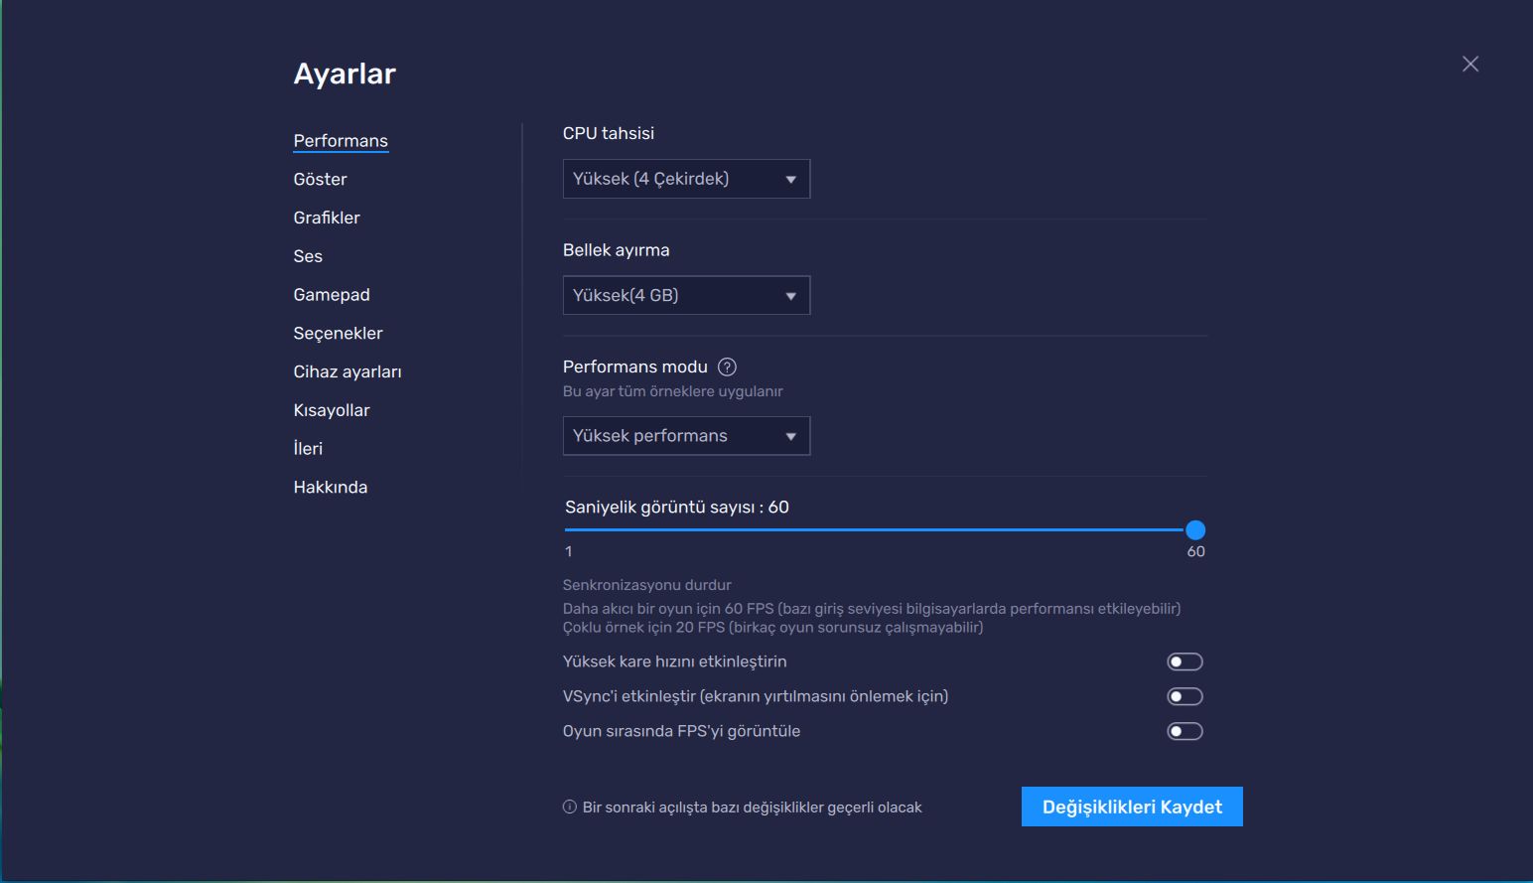
Task: Open the Bellek ayırma dropdown
Action: point(686,295)
